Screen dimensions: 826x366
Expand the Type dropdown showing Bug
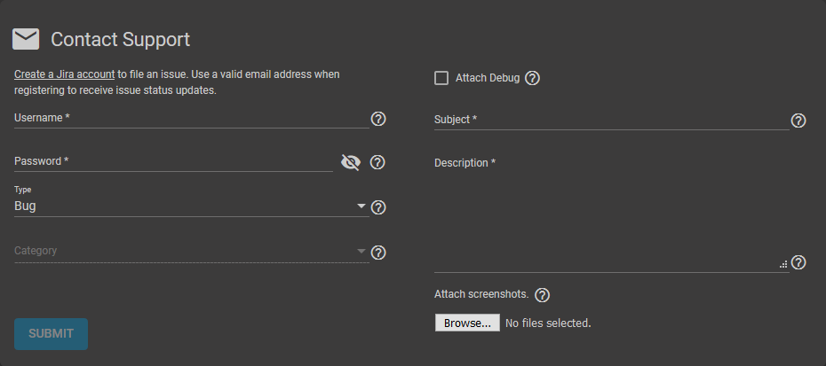pyautogui.click(x=192, y=206)
